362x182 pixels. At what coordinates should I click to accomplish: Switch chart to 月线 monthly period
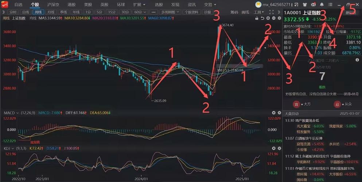(51, 12)
